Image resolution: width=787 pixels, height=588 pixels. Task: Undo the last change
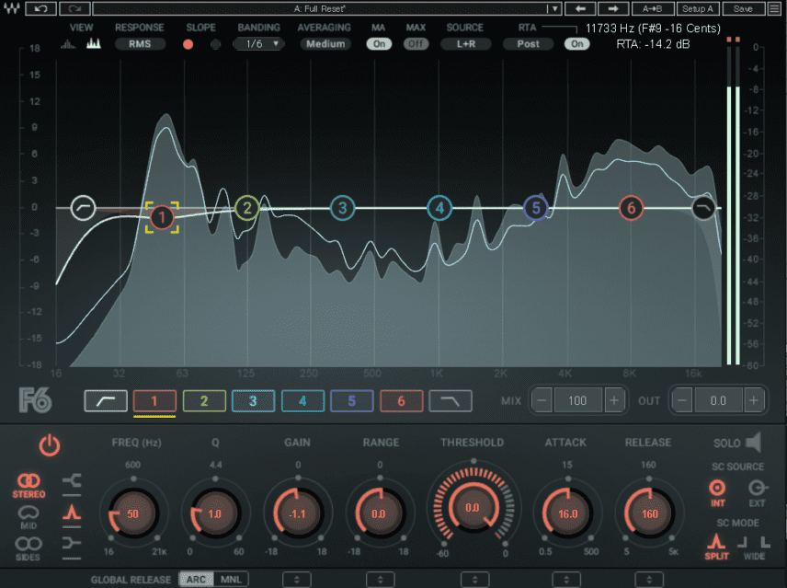40,8
